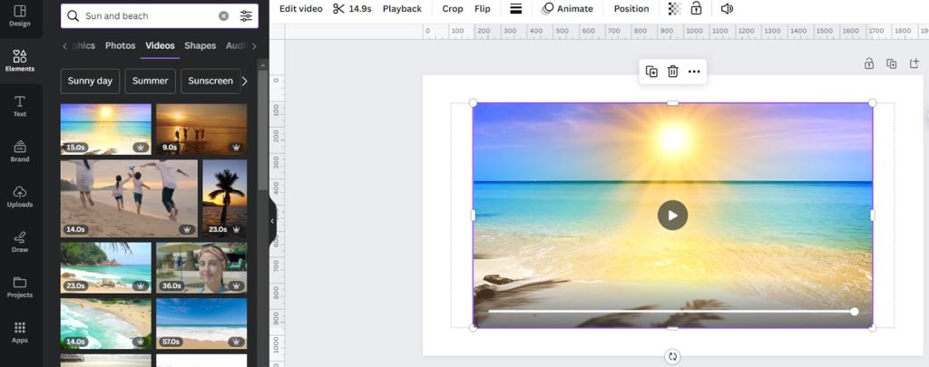Adjust video volume with speaker icon

click(x=727, y=9)
